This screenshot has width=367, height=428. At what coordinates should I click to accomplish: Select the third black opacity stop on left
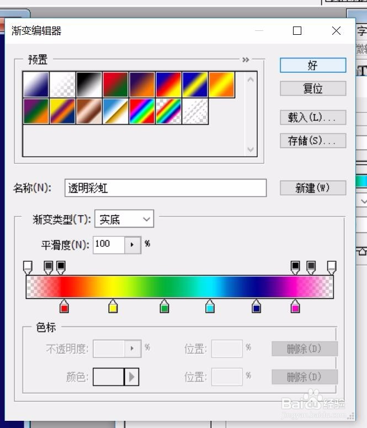click(61, 267)
